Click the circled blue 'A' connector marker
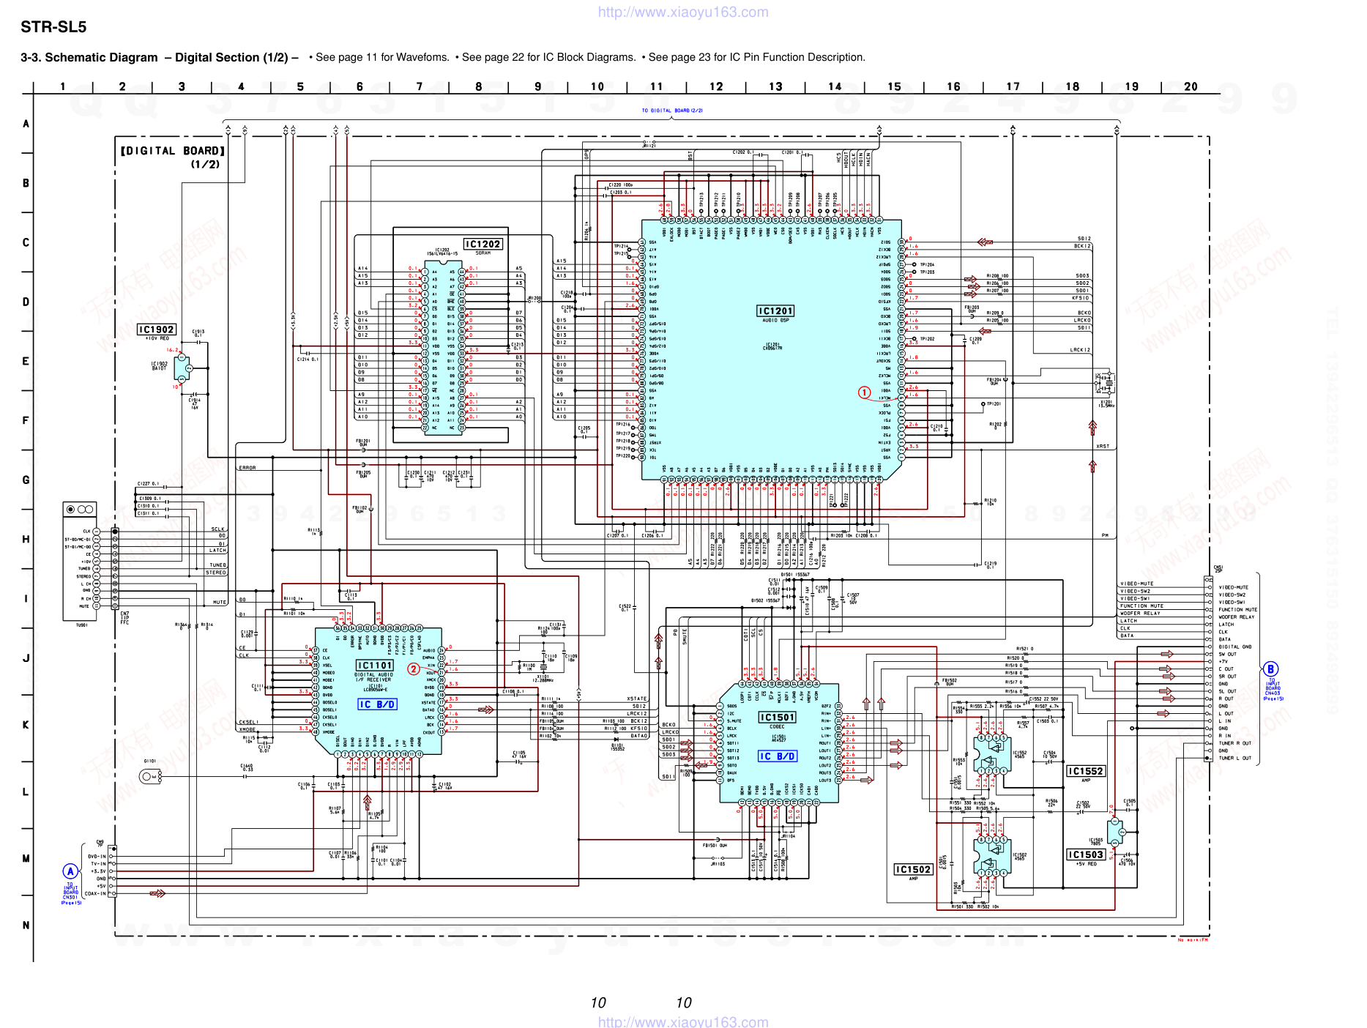 point(70,871)
